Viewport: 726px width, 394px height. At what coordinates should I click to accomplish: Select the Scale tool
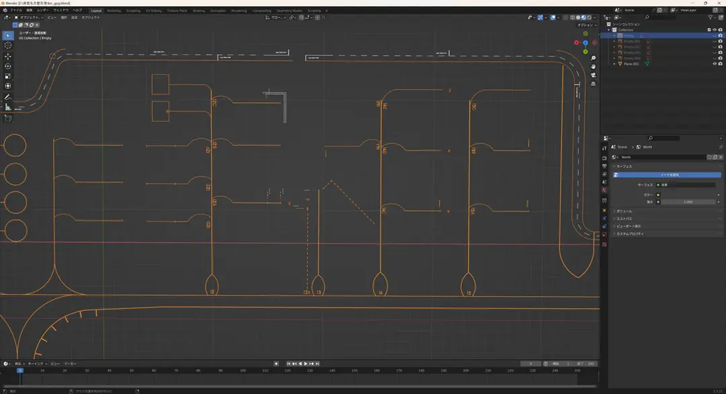click(8, 77)
